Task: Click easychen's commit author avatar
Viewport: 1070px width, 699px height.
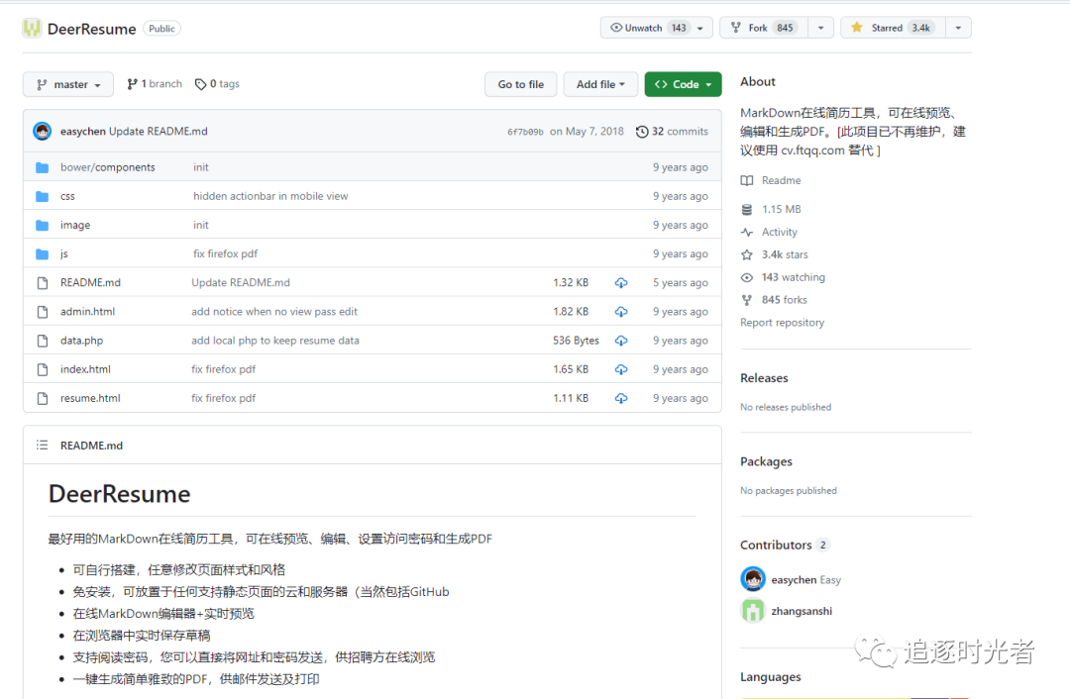Action: (43, 131)
